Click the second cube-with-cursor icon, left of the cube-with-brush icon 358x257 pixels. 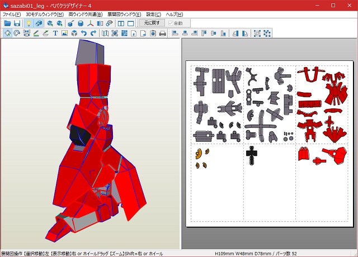60,23
